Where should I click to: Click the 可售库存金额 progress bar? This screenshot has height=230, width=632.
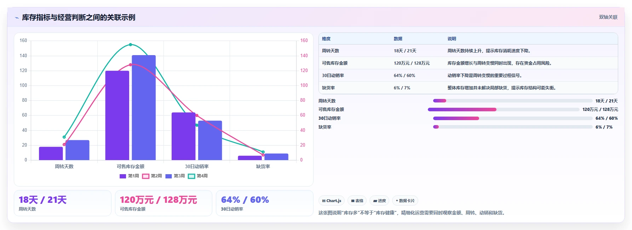point(504,110)
